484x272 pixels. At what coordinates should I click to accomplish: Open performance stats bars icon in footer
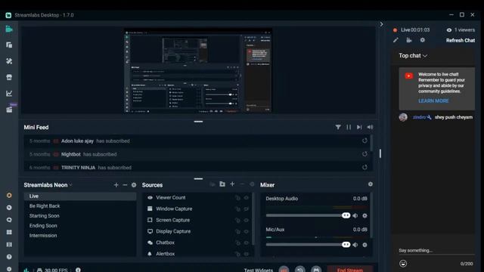tap(26, 270)
